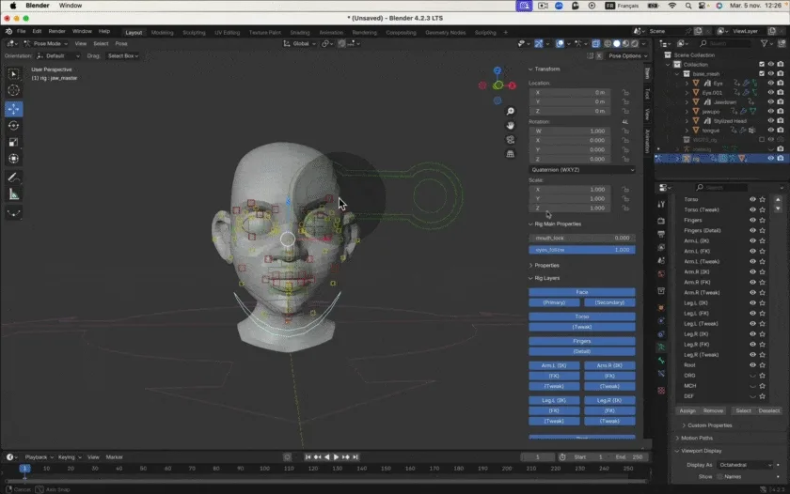Select the Breakdowner pose tool
The image size is (790, 494).
pyautogui.click(x=13, y=213)
